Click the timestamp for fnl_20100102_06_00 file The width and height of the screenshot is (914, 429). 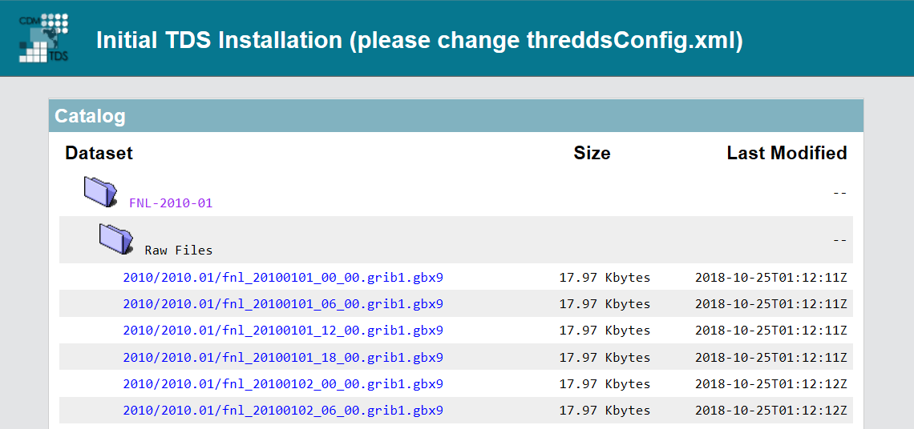[770, 411]
